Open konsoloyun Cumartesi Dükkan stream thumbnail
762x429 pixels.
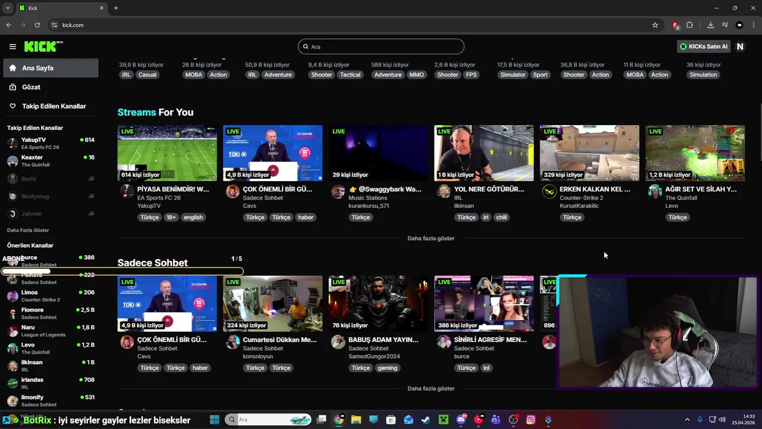tap(273, 303)
